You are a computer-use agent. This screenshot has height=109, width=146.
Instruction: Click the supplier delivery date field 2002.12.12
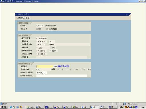tap(42, 73)
